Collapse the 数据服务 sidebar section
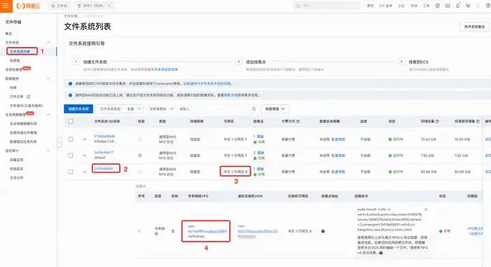The width and height of the screenshot is (491, 267). coord(48,79)
